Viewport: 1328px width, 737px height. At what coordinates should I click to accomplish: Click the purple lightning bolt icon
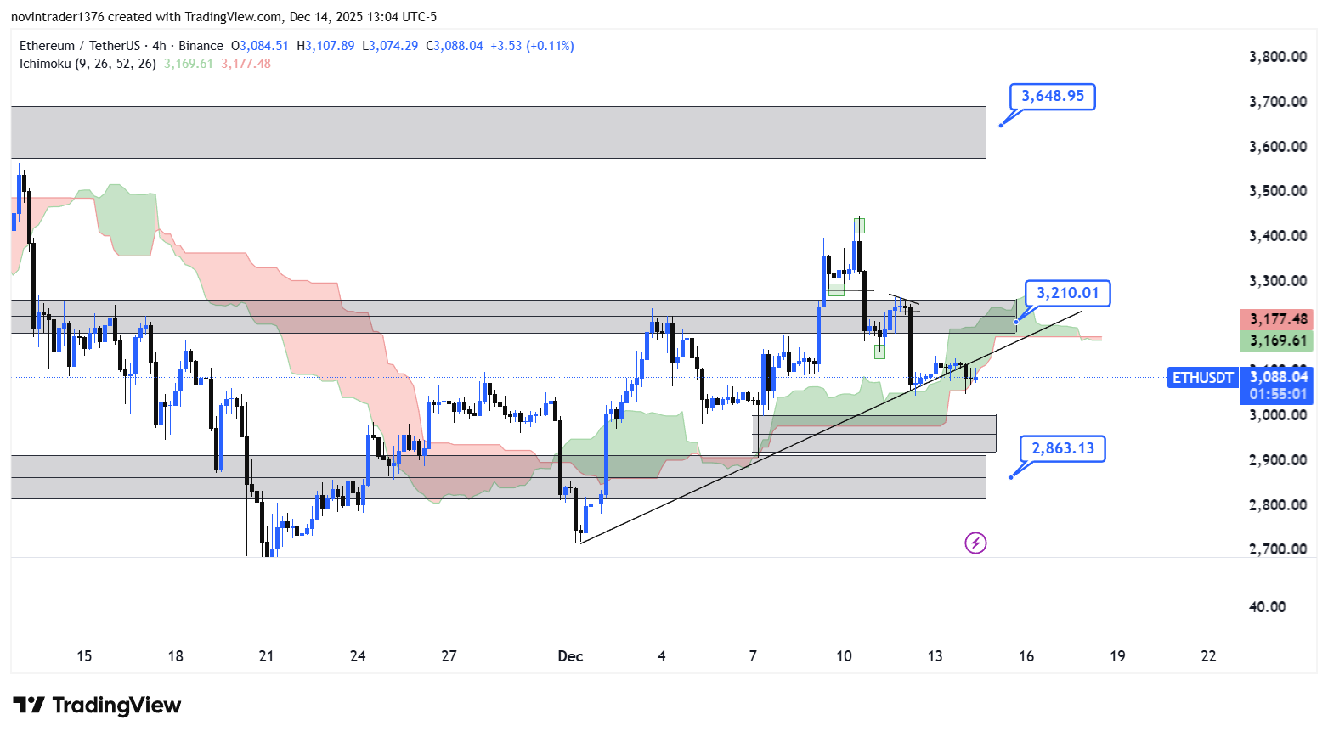pyautogui.click(x=975, y=543)
